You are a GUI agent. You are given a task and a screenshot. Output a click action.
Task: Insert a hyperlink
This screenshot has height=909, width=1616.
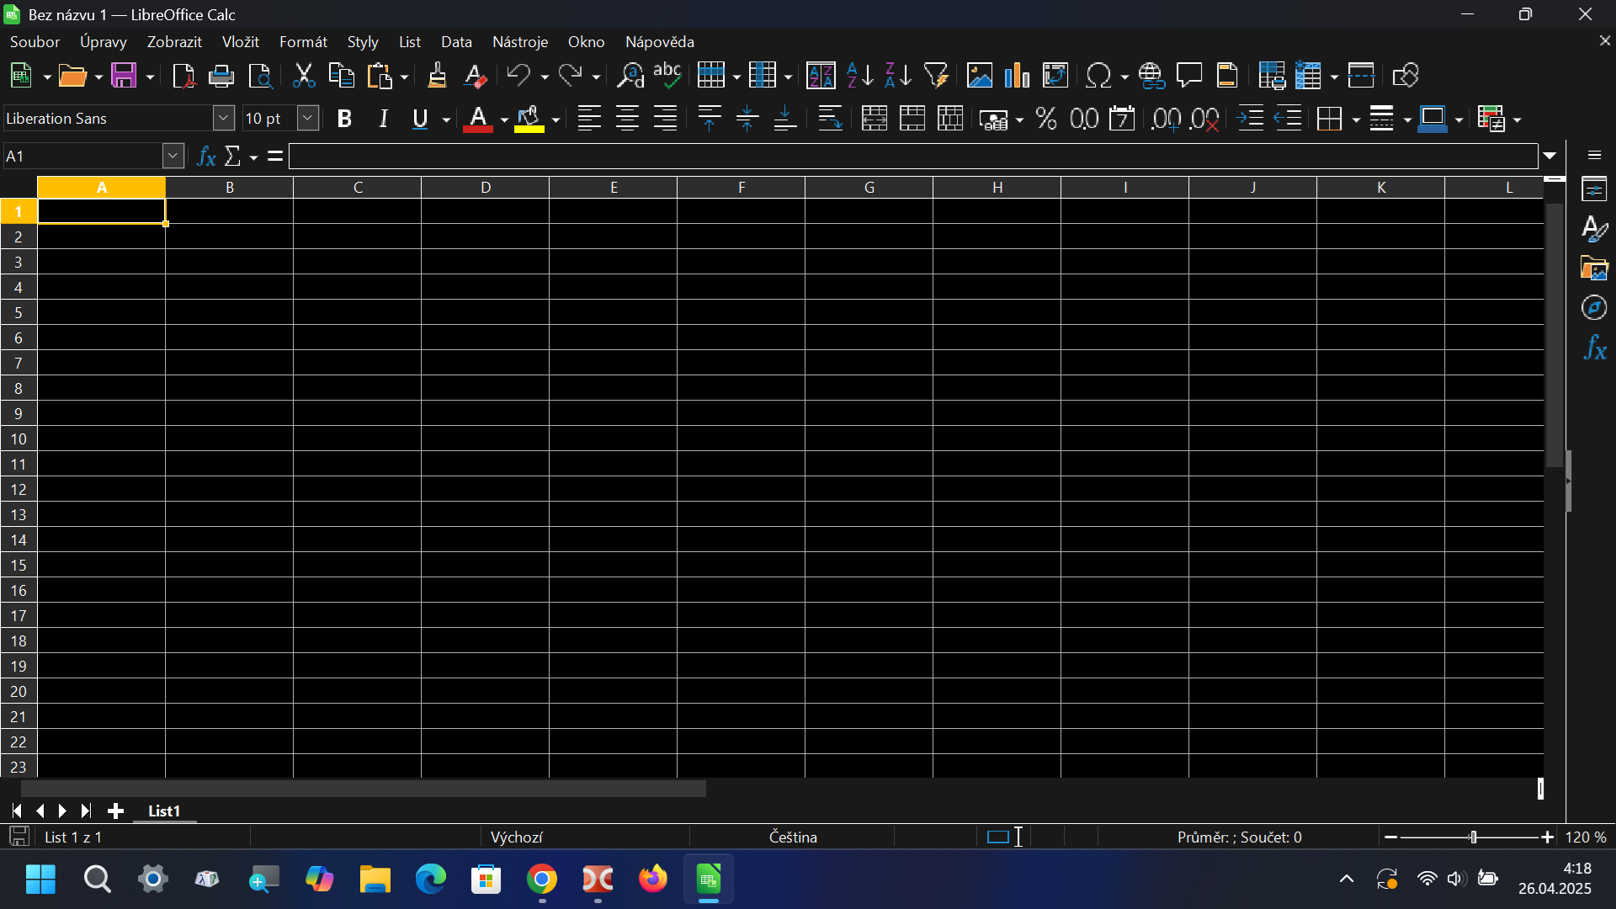1151,76
